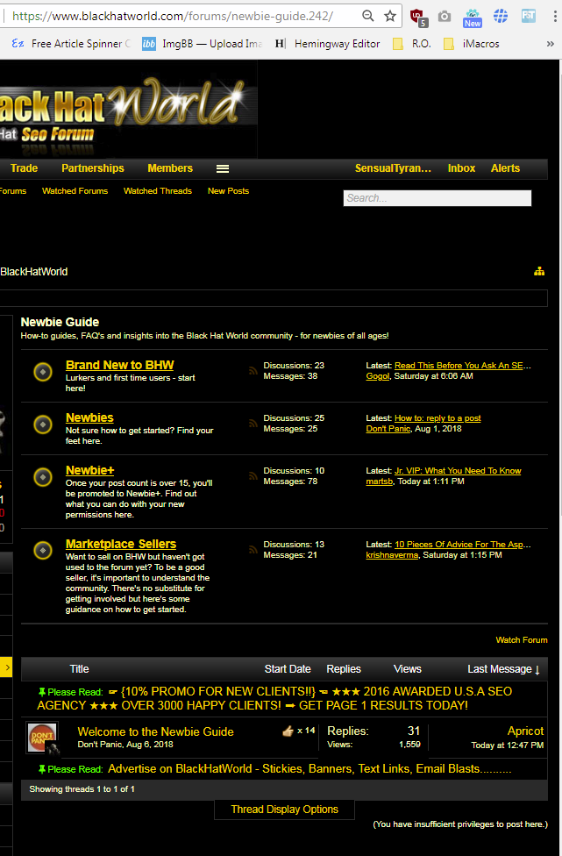Image resolution: width=562 pixels, height=856 pixels.
Task: Open the extension icon labeled New
Action: coord(473,18)
